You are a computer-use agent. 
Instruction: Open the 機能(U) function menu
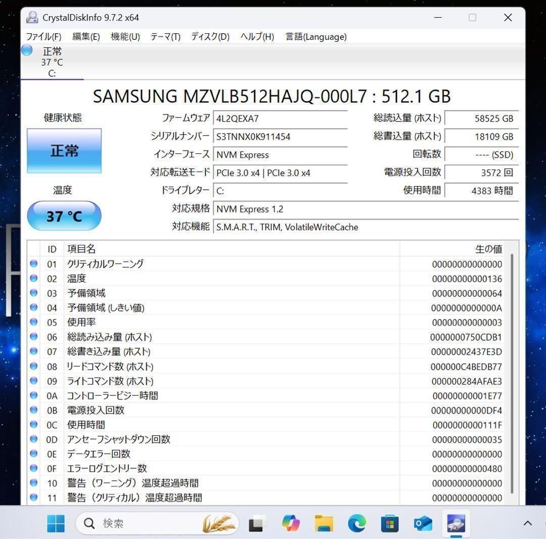(124, 36)
